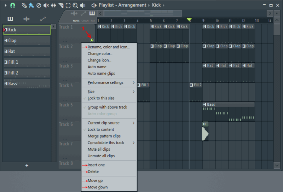This screenshot has width=283, height=192.
Task: Select the Paint brush tool
Action: coord(31,5)
